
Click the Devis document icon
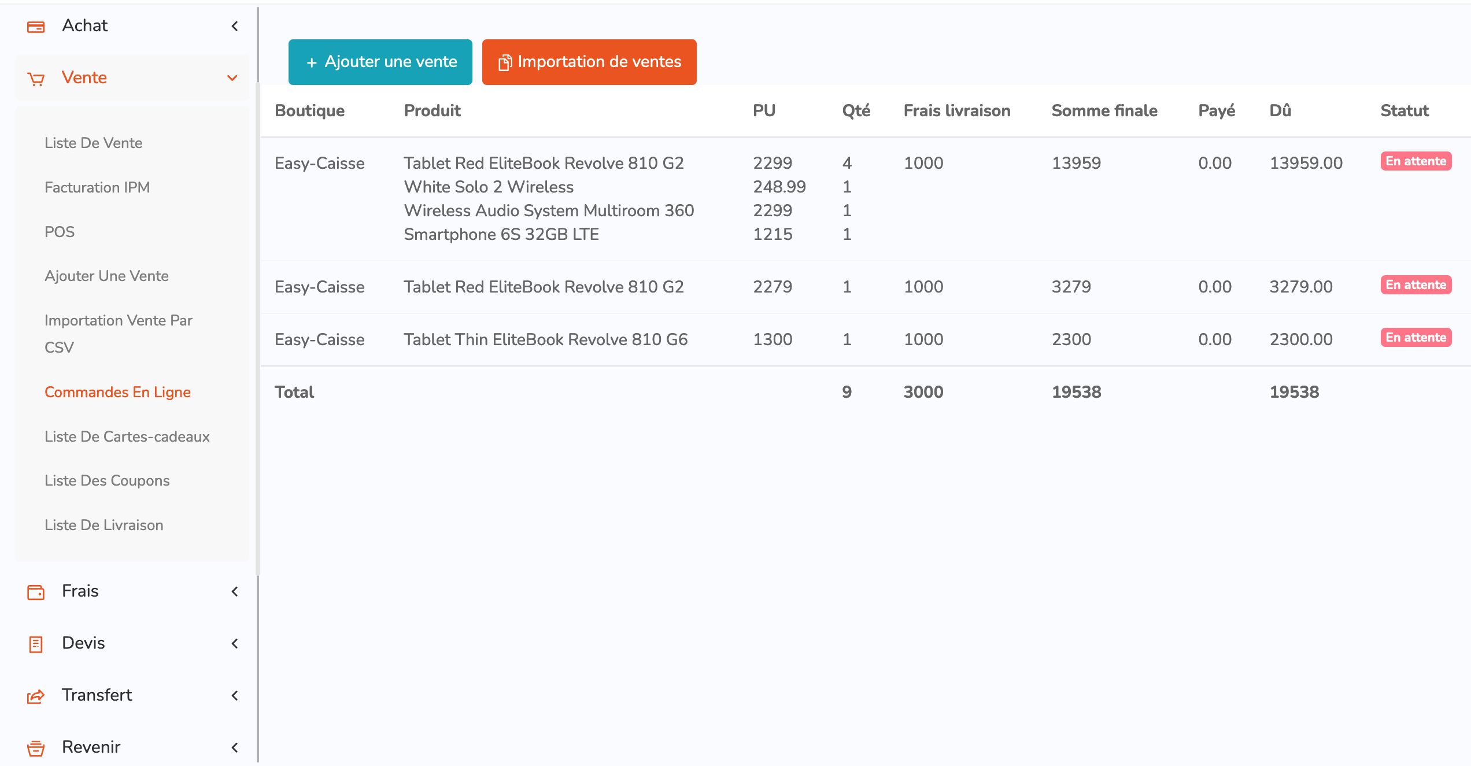pyautogui.click(x=36, y=644)
